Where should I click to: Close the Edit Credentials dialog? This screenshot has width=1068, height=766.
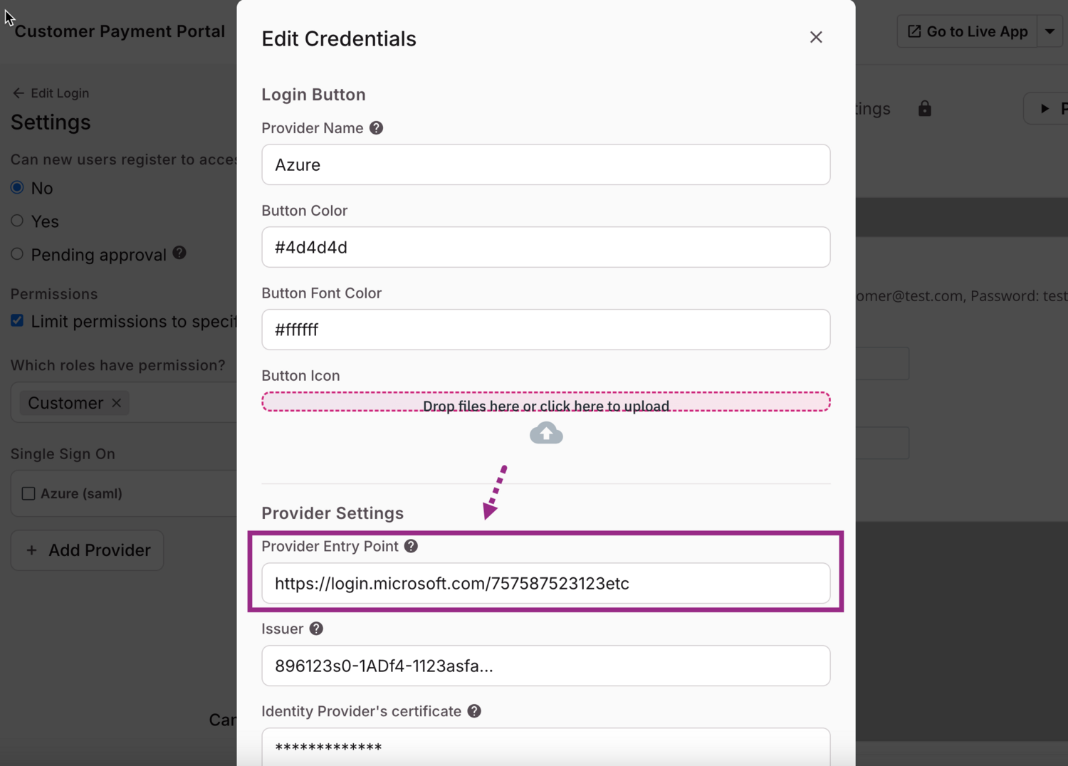[816, 37]
